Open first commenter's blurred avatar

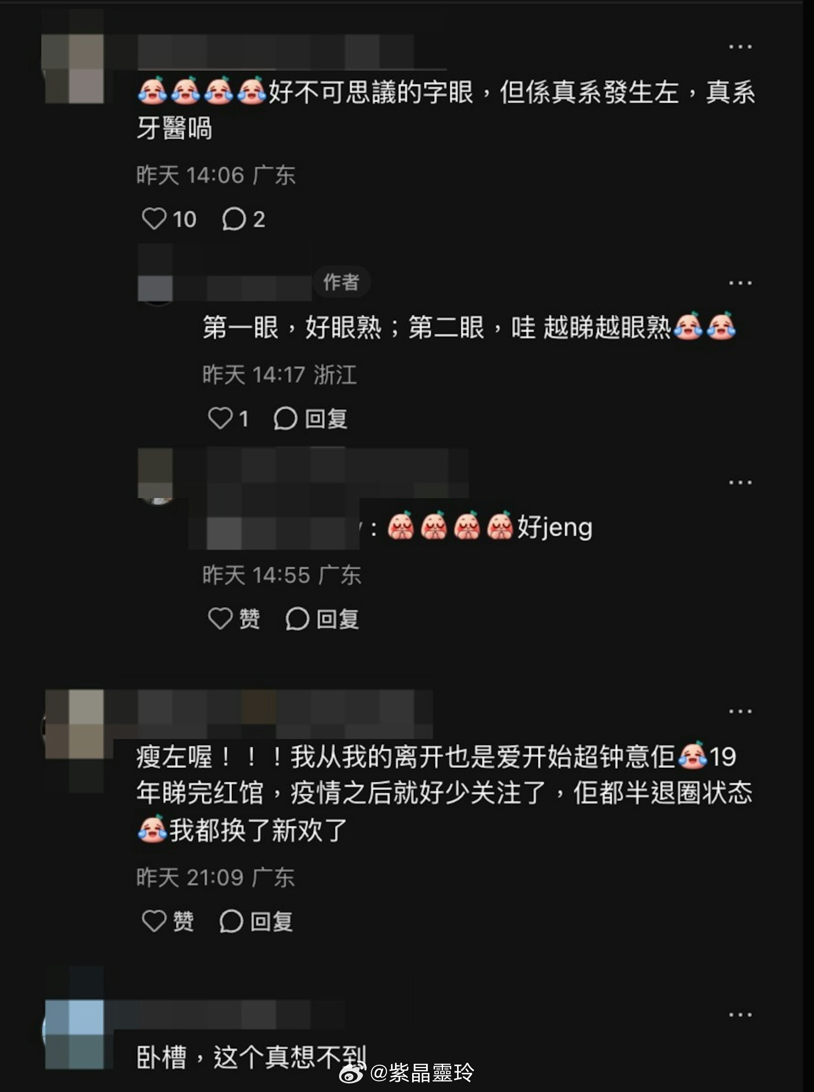pyautogui.click(x=74, y=69)
